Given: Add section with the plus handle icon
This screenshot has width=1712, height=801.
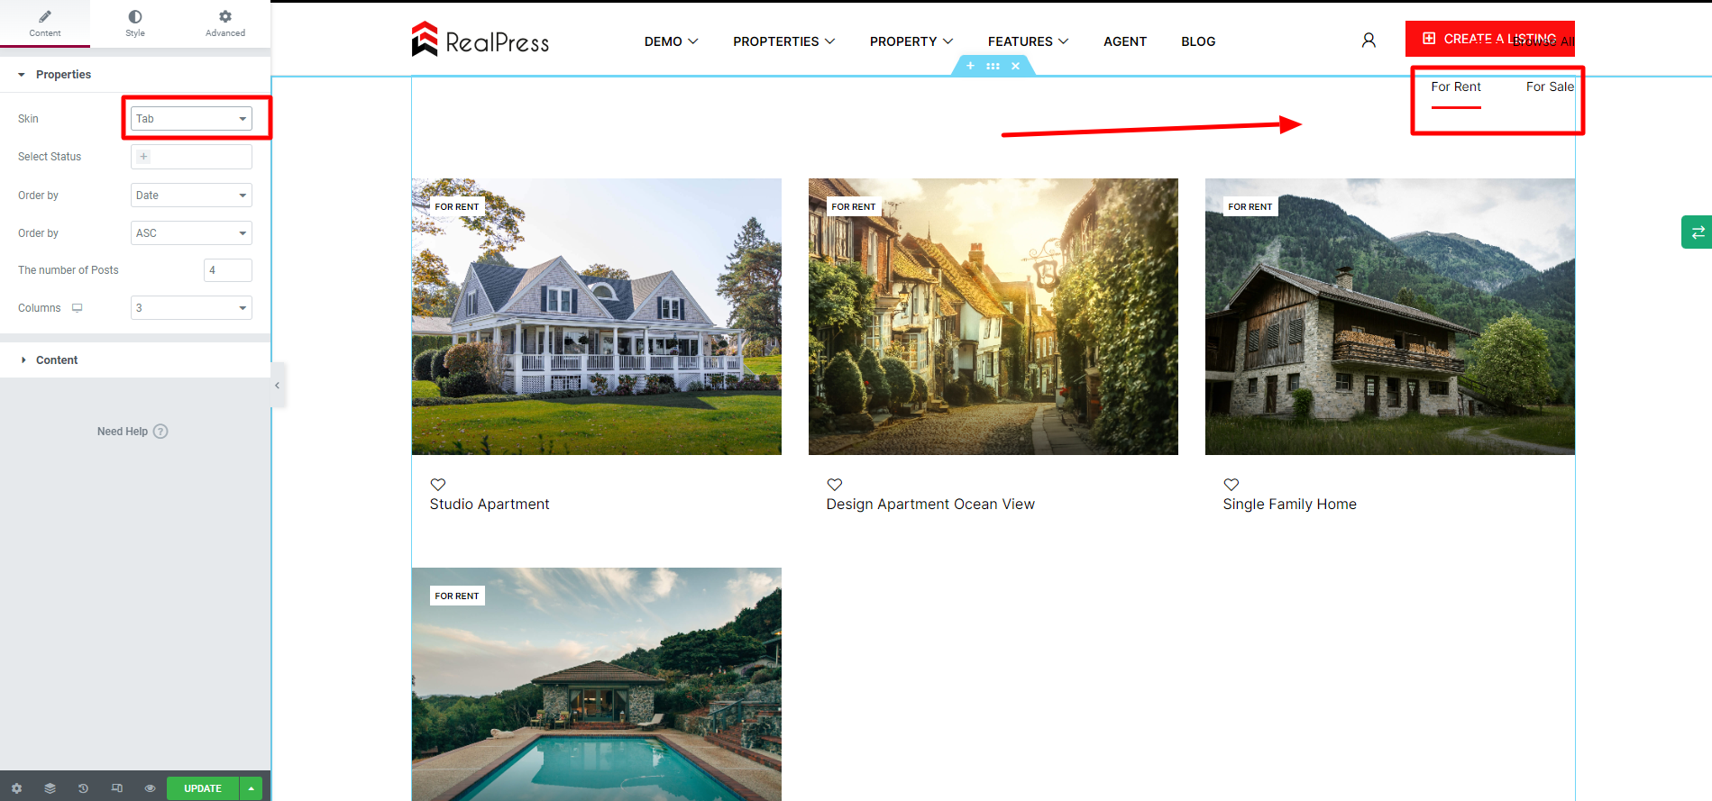Looking at the screenshot, I should 970,66.
